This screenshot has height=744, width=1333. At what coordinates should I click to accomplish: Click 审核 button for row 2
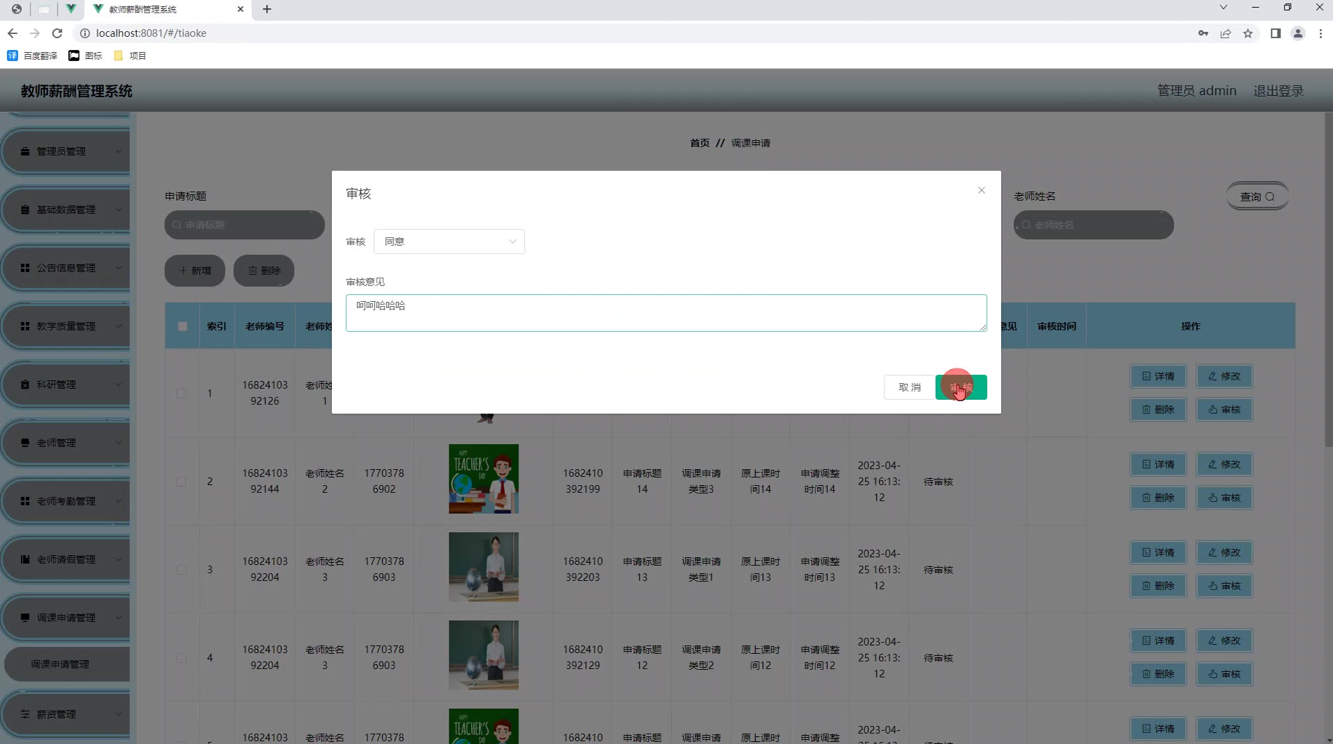point(1224,498)
